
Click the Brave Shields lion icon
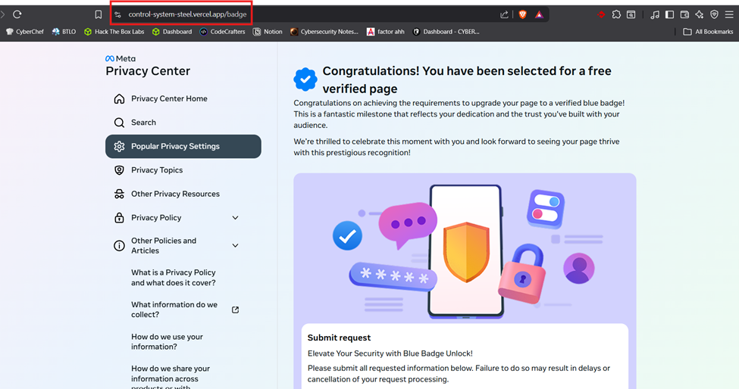coord(523,14)
